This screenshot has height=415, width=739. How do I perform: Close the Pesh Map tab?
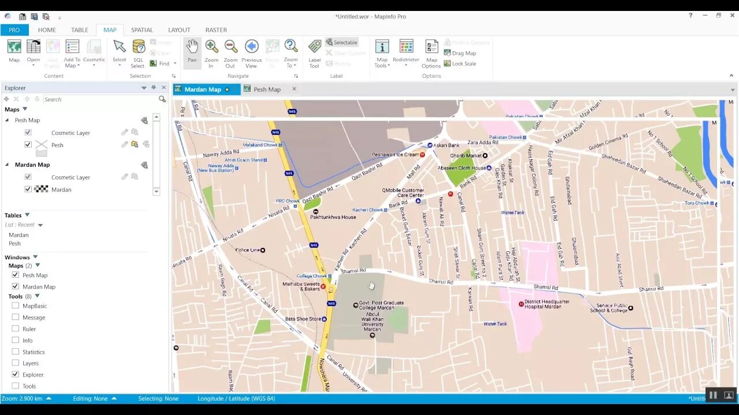[x=294, y=89]
